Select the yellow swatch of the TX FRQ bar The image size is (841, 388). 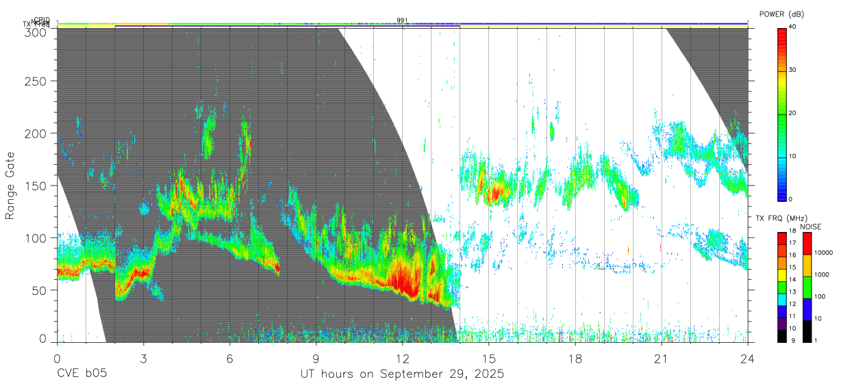781,274
